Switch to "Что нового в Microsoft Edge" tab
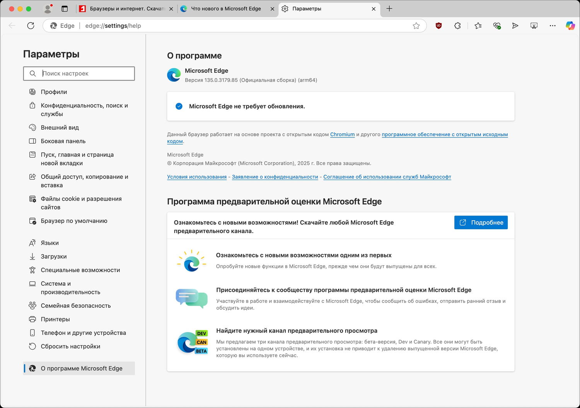 pos(227,9)
